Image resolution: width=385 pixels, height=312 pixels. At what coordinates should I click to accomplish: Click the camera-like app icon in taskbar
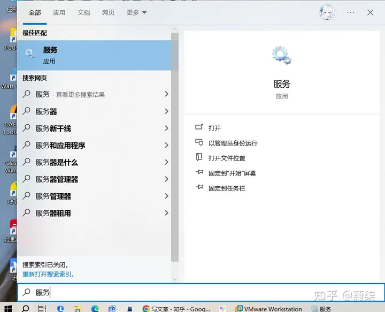pos(112,309)
